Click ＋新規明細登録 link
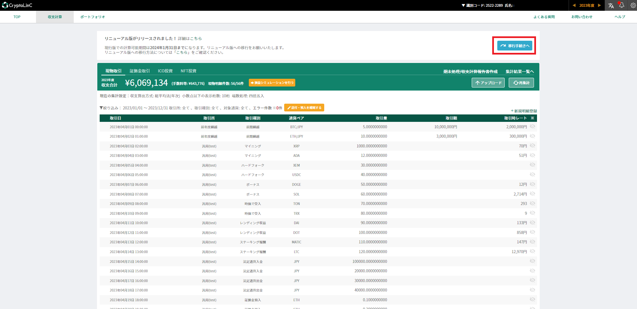This screenshot has height=309, width=637. pyautogui.click(x=524, y=111)
